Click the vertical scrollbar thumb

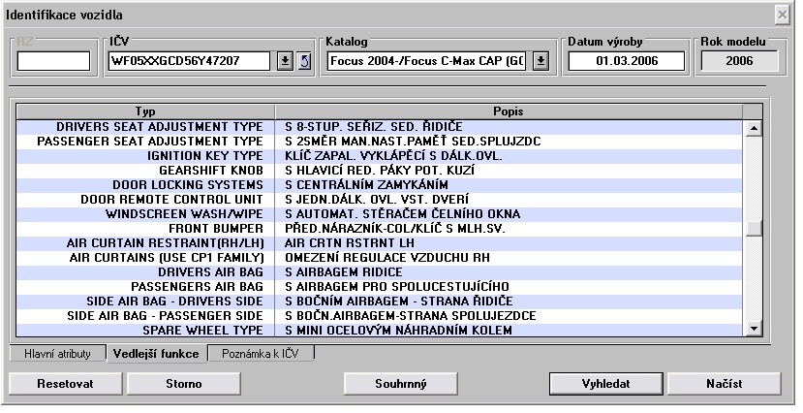click(x=752, y=230)
